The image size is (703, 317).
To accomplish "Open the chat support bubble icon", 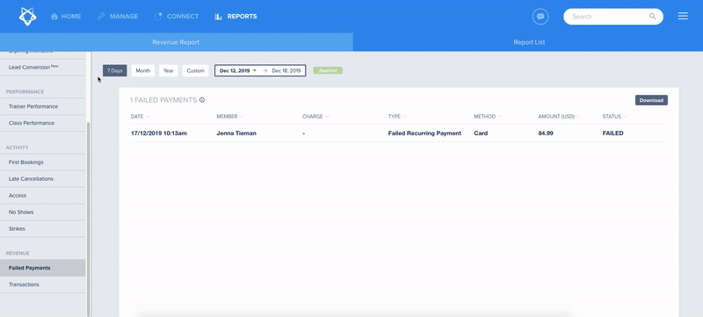I will [540, 17].
